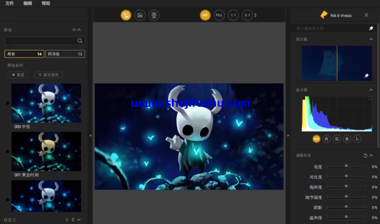The width and height of the screenshot is (380, 224).
Task: Toggle the 喜爱 favorites filter
Action: [x=18, y=75]
